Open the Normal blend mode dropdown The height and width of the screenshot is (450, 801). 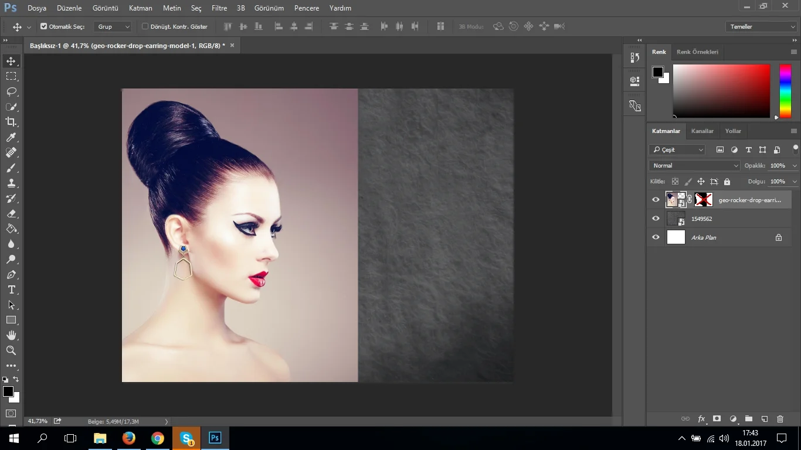coord(695,165)
